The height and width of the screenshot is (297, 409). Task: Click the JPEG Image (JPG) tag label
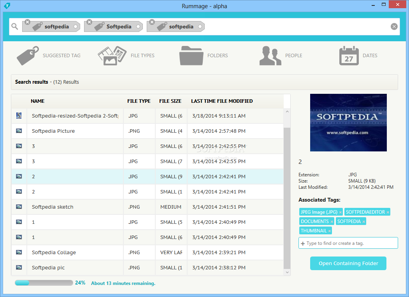point(319,212)
